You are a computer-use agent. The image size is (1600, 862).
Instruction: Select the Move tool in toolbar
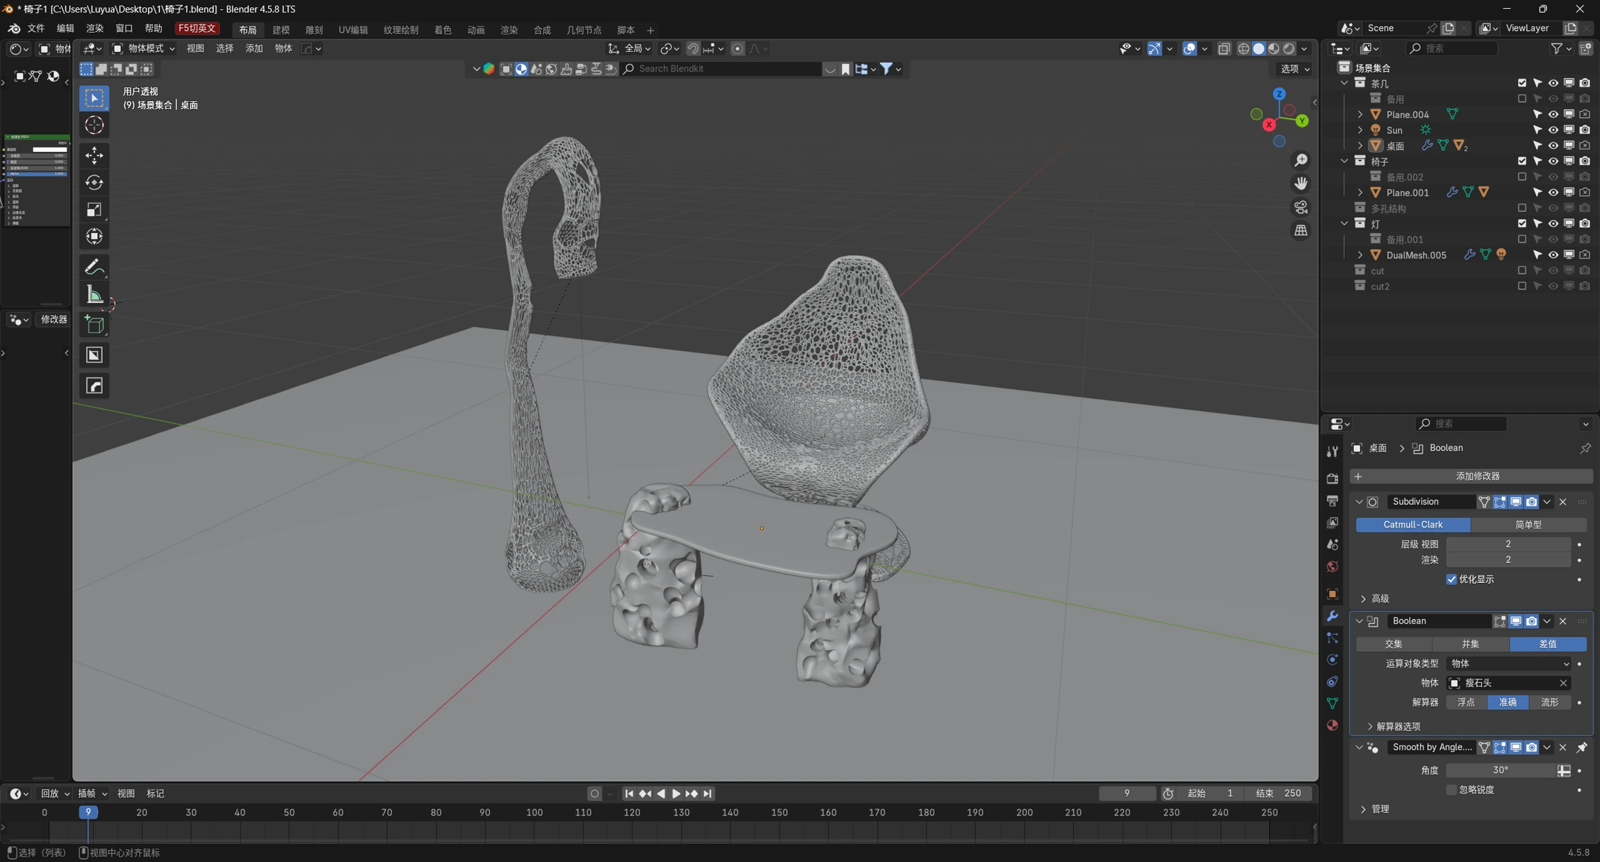tap(94, 155)
